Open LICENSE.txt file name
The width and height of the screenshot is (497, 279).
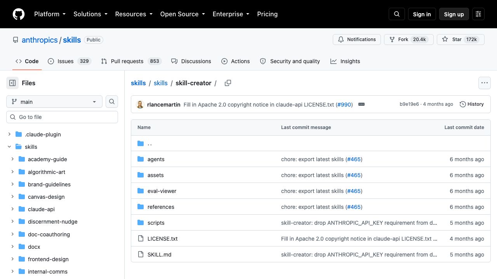coord(163,239)
